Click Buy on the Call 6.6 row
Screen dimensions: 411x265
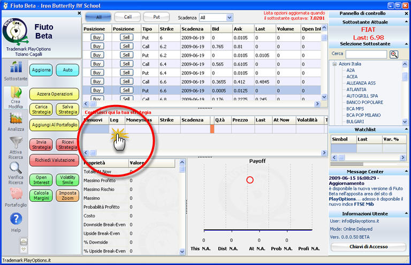tap(97, 81)
